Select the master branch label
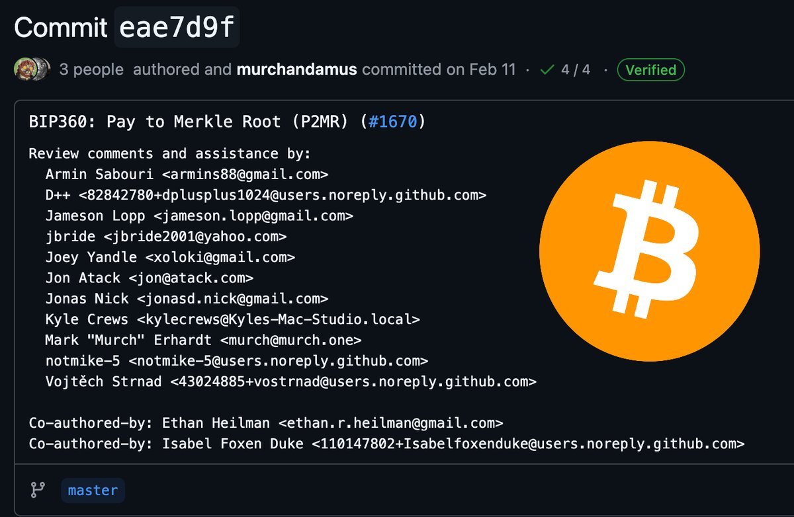The width and height of the screenshot is (794, 517). pyautogui.click(x=93, y=490)
